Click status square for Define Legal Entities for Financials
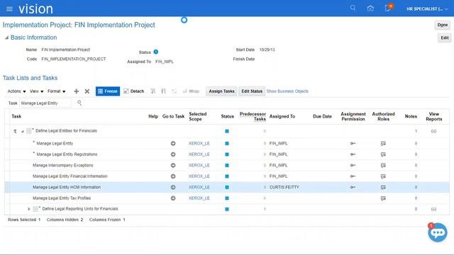 pos(227,131)
